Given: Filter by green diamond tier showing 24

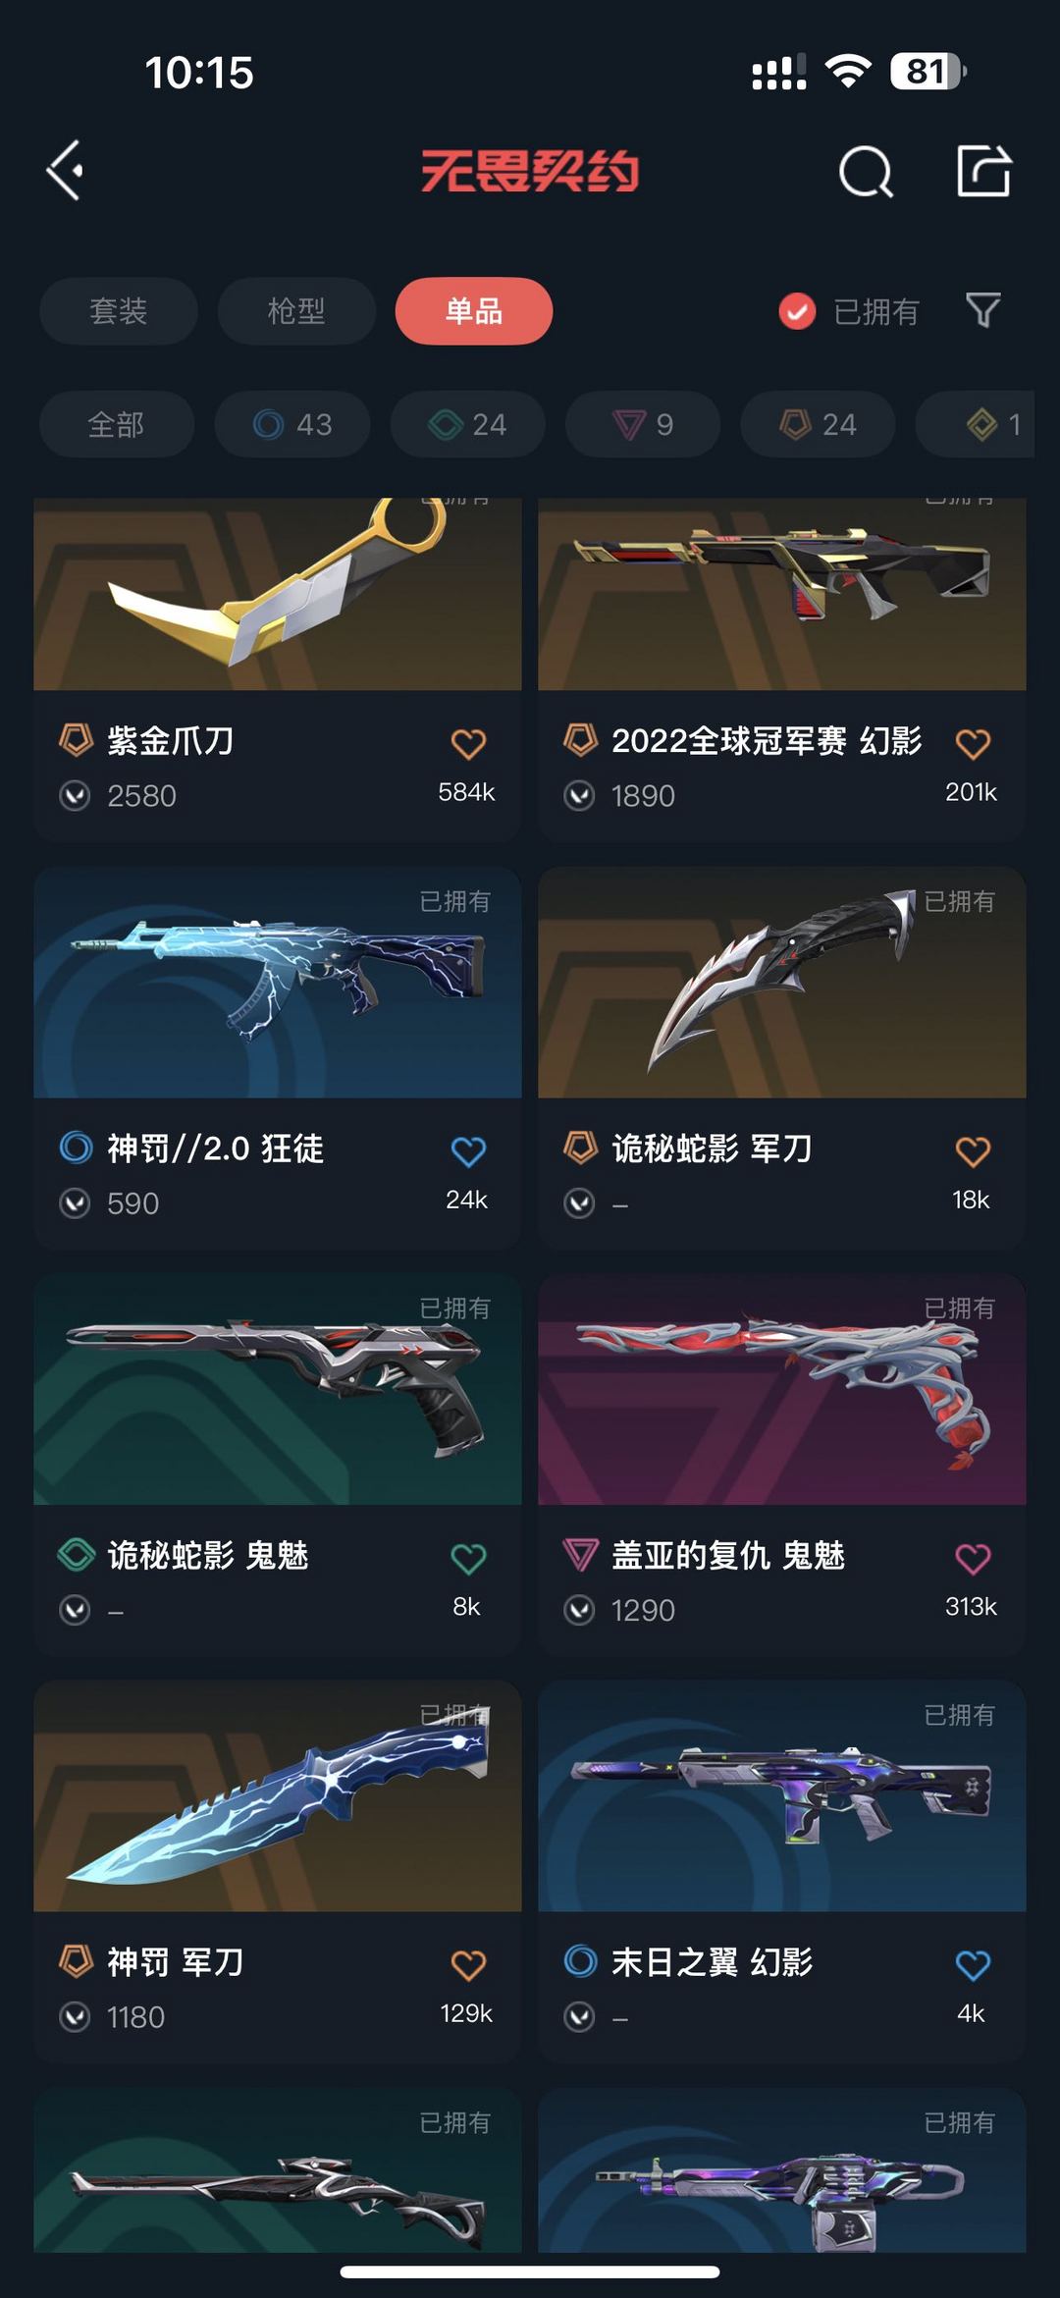Looking at the screenshot, I should point(468,424).
